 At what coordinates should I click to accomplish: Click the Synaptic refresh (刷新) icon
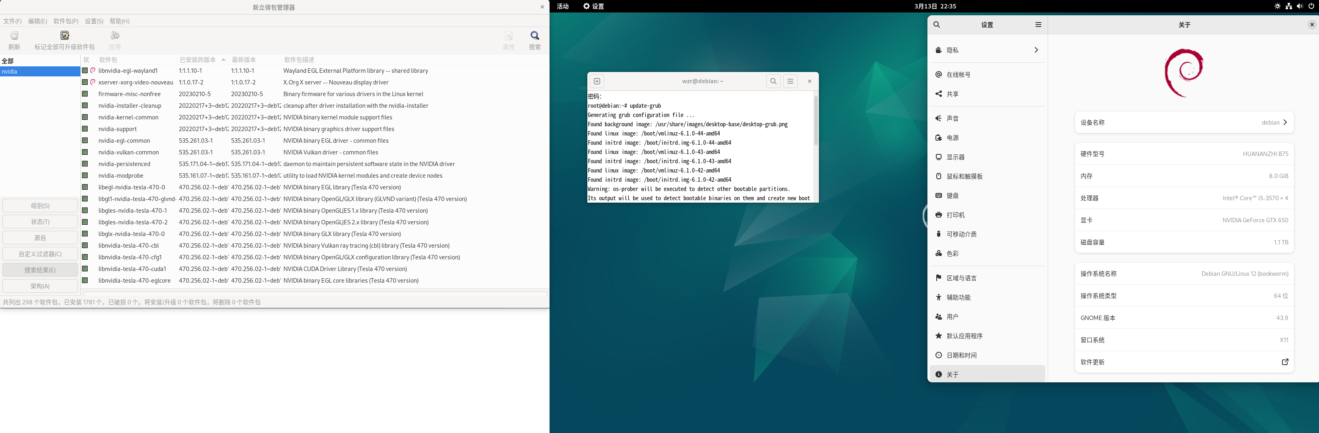click(14, 36)
